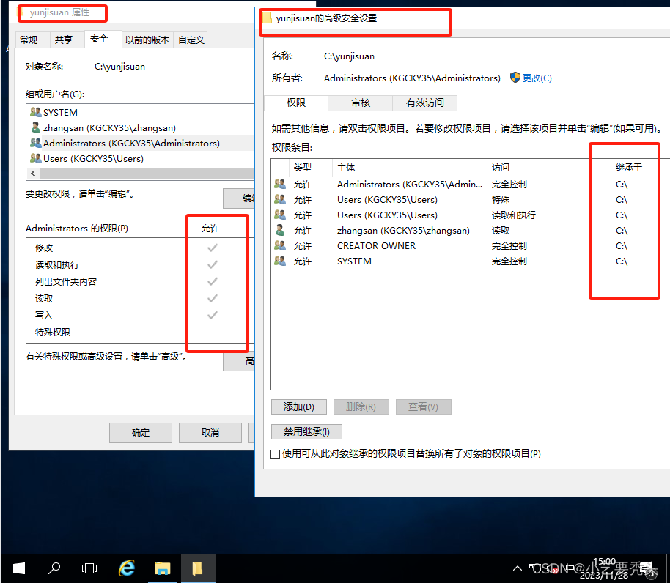Viewport: 670px width, 583px height.
Task: Select zhangsan (KGCKY35\zhangsan) in user list
Action: pyautogui.click(x=141, y=127)
